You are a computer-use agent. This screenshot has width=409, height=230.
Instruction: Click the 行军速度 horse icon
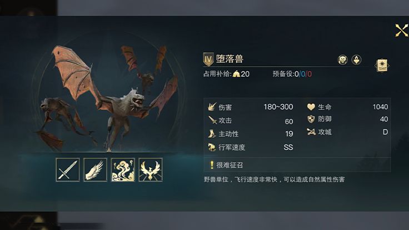pos(212,147)
